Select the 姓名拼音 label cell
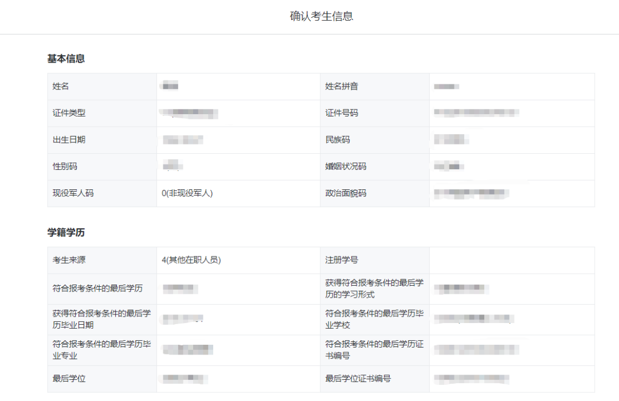This screenshot has width=619, height=401. tap(375, 87)
